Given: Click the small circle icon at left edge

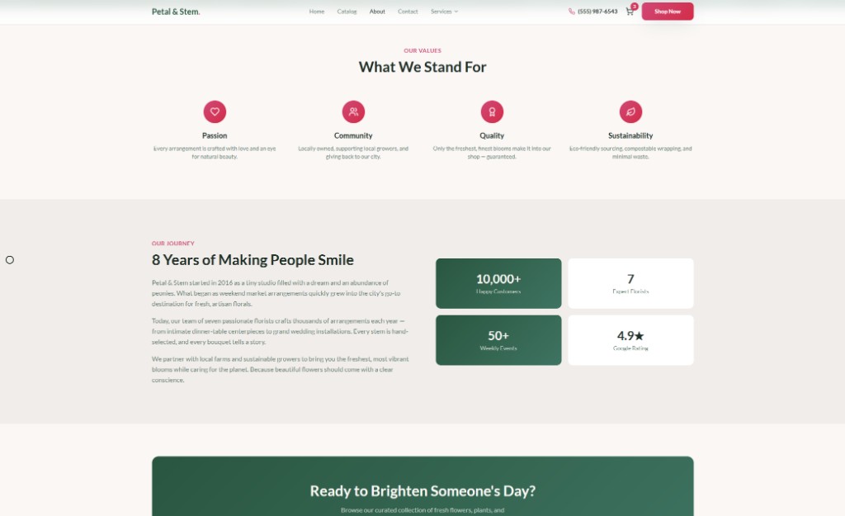Looking at the screenshot, I should 10,260.
